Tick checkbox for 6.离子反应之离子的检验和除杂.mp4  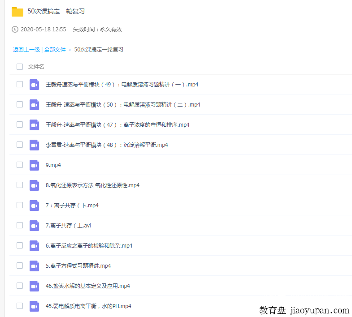(20, 245)
